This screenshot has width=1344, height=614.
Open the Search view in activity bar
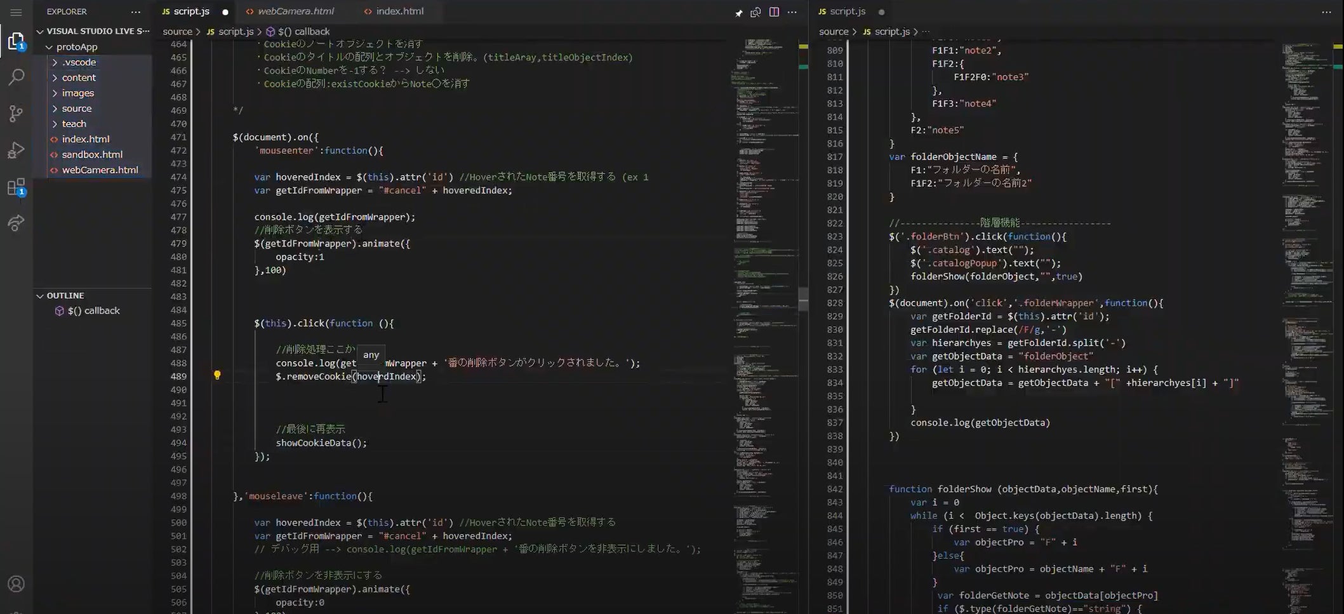click(x=16, y=77)
